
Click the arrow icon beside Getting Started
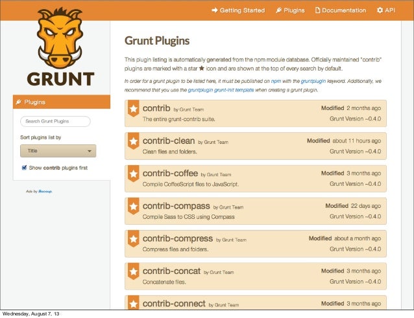(215, 10)
